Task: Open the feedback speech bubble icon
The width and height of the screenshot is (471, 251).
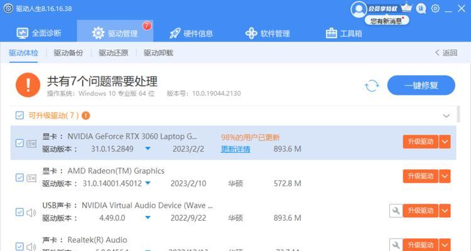Action: (x=421, y=8)
